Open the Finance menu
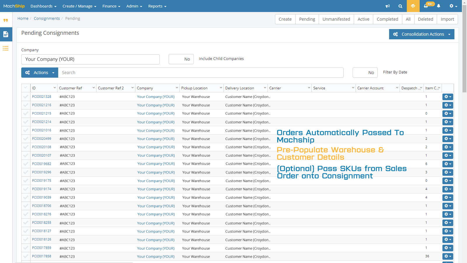The height and width of the screenshot is (263, 467). [111, 6]
